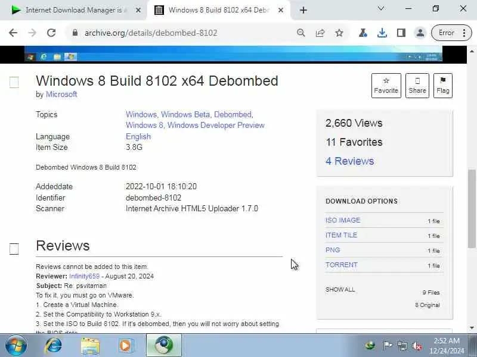Image resolution: width=477 pixels, height=357 pixels.
Task: Click the identifier value debombed-8102
Action: 154,198
